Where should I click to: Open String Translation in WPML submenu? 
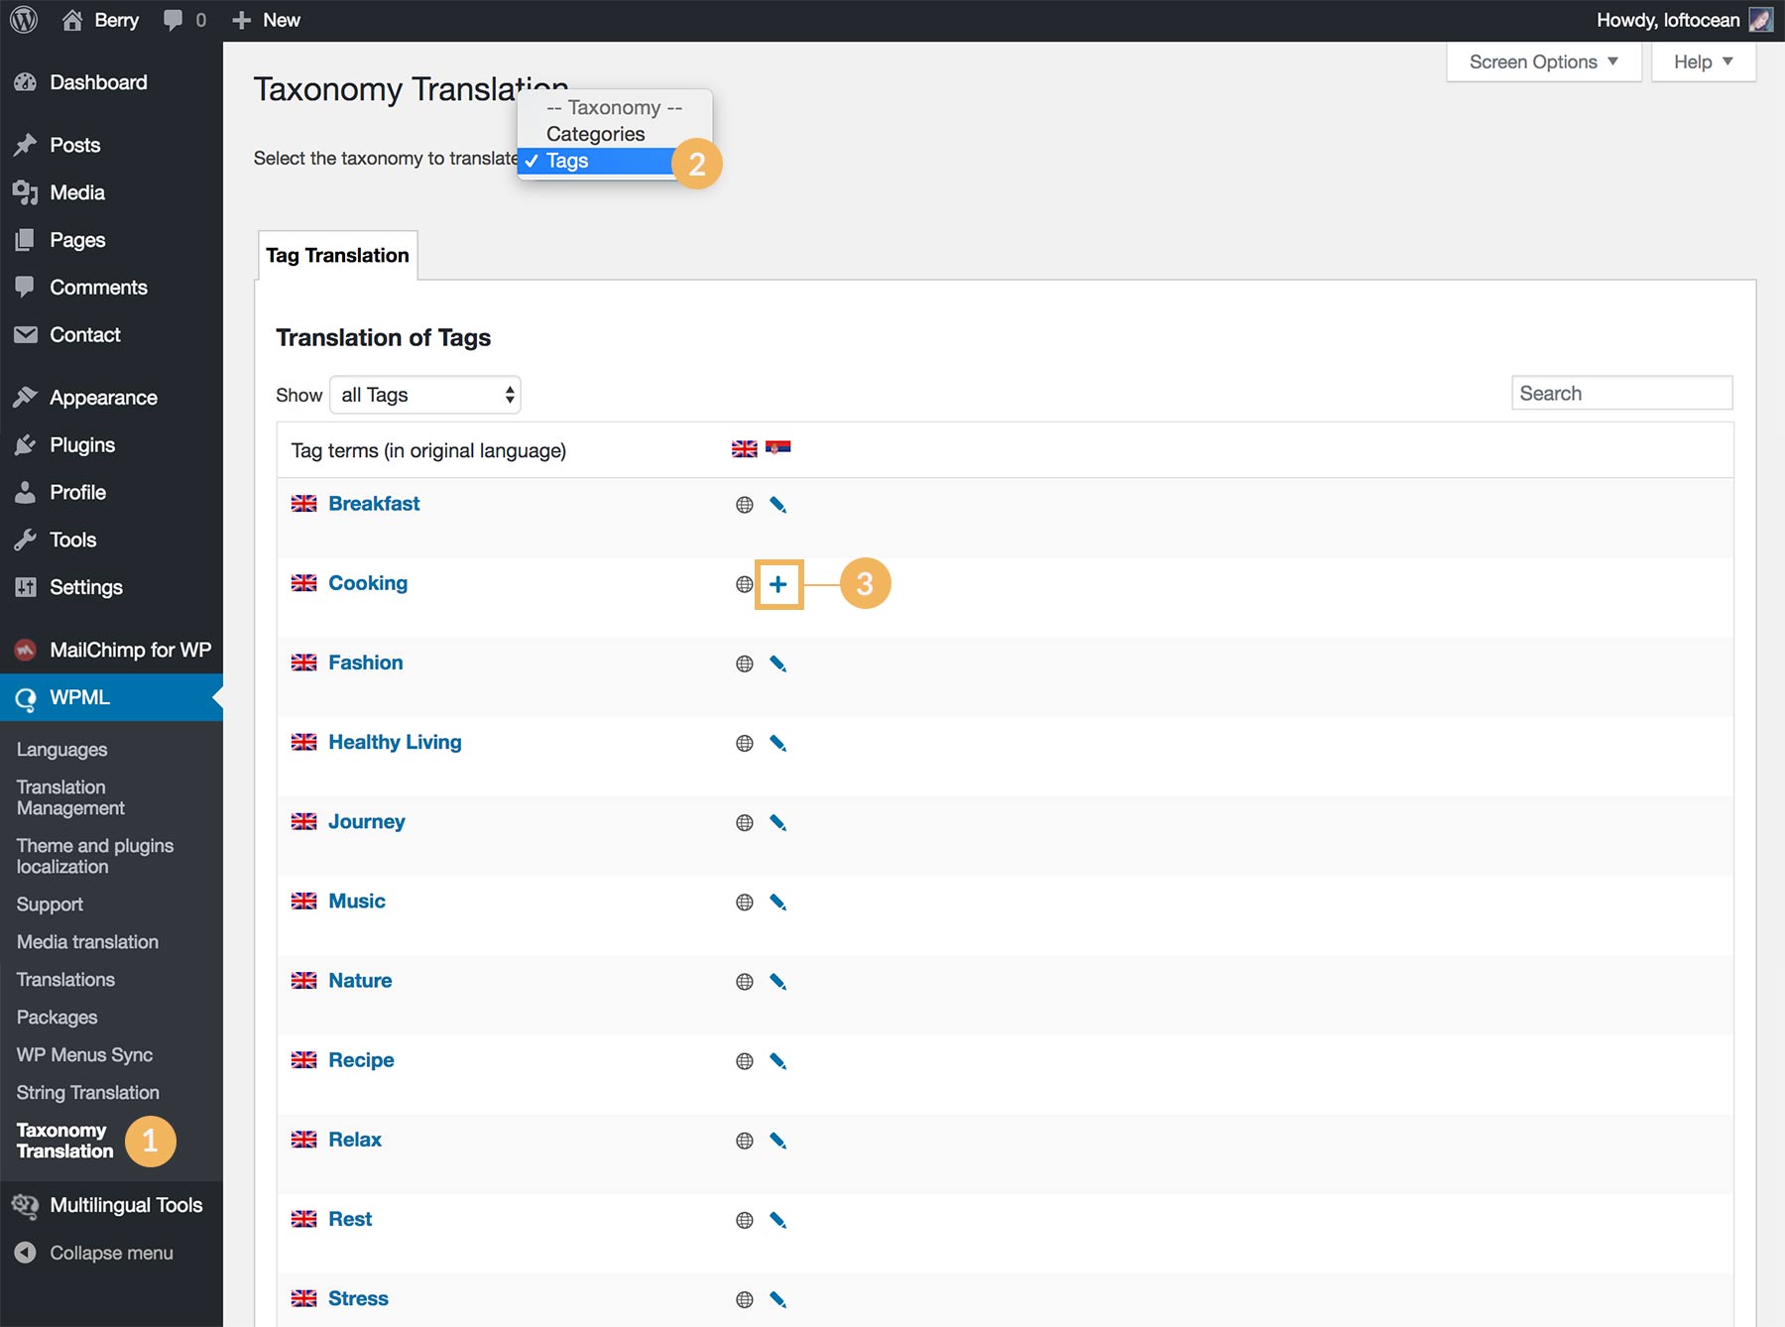click(87, 1092)
